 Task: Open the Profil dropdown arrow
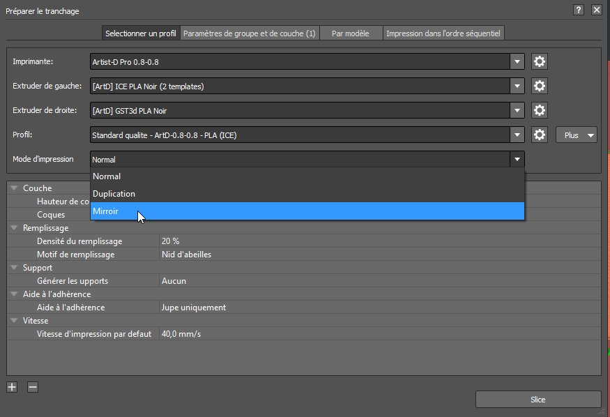coord(517,135)
